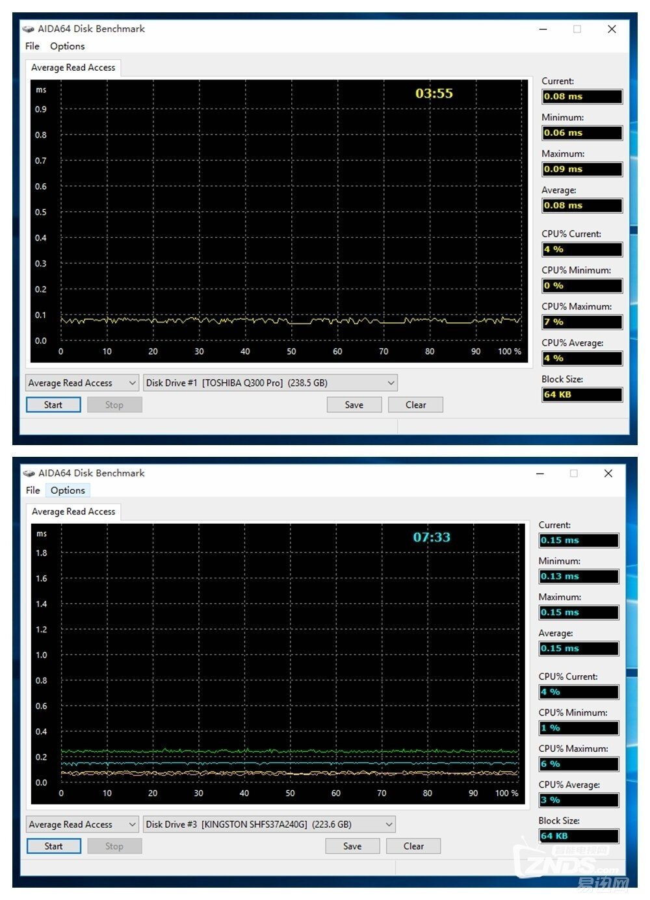Click Block Size 64 KB in bottom window
The width and height of the screenshot is (650, 900).
pos(579,836)
